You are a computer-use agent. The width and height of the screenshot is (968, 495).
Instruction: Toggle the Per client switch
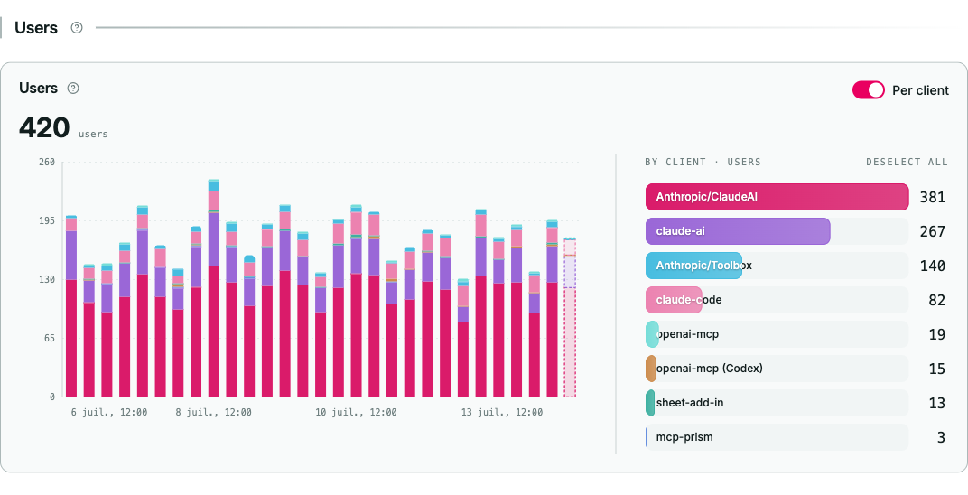coord(869,90)
